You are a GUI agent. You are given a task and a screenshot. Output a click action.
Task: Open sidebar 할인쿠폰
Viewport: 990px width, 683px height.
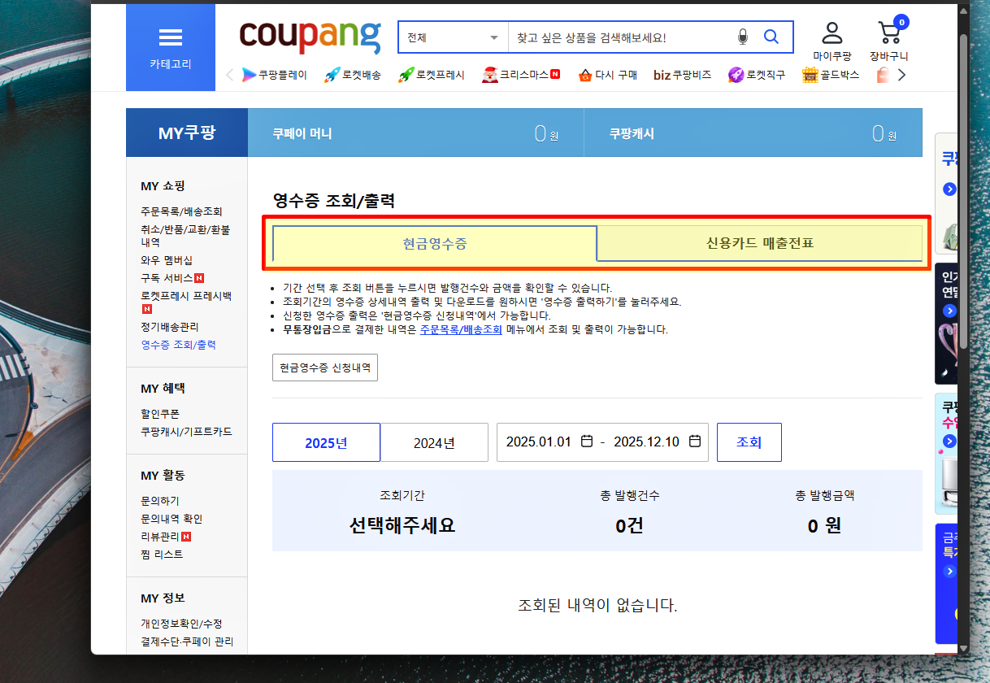point(160,414)
